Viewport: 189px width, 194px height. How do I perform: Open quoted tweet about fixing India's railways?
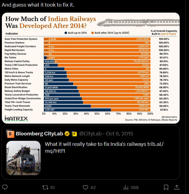click(x=91, y=152)
